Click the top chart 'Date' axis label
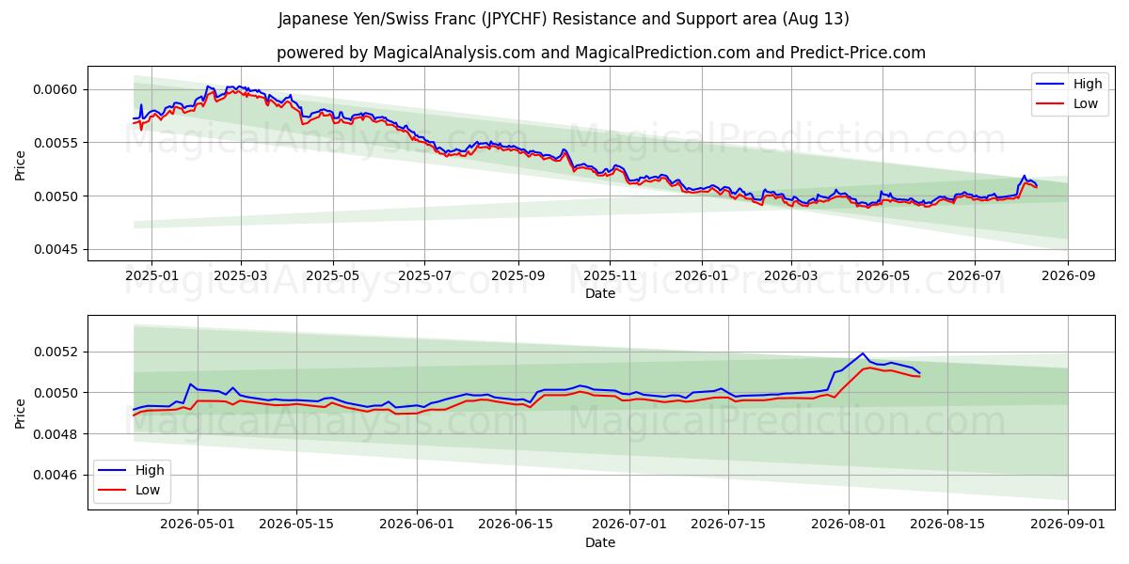 [x=600, y=293]
